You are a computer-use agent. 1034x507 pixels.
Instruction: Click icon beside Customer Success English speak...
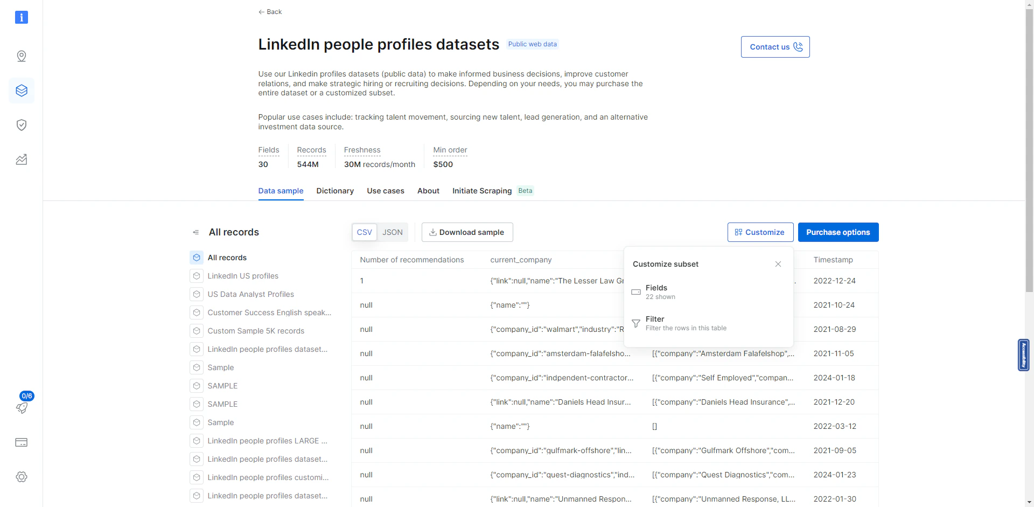[197, 312]
